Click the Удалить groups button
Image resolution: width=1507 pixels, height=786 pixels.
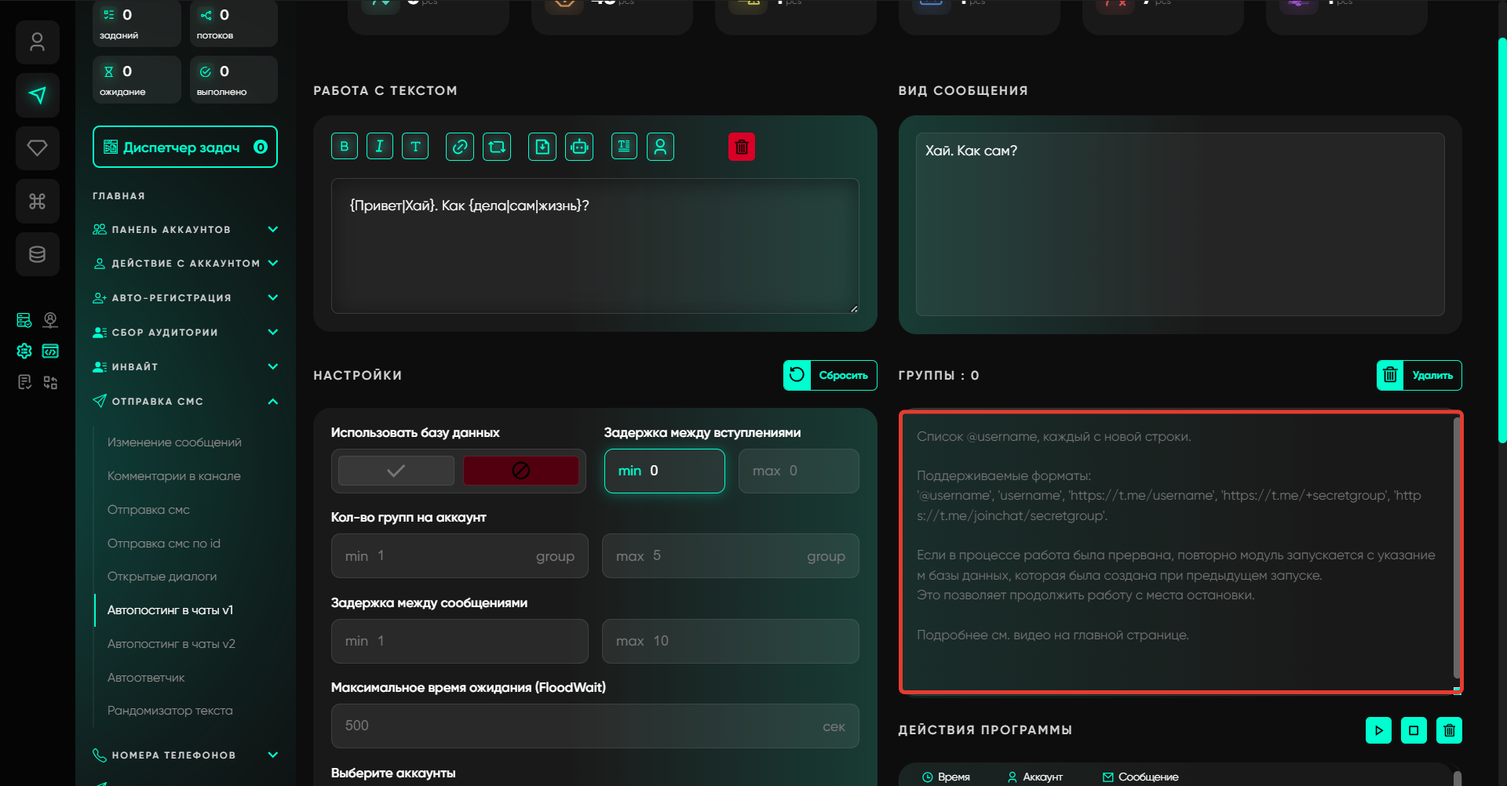click(1418, 375)
